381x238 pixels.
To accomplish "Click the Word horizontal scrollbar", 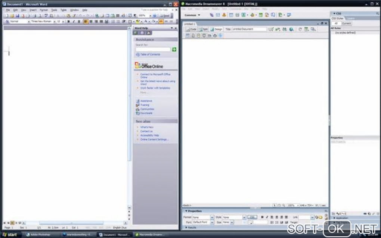I will [74, 223].
